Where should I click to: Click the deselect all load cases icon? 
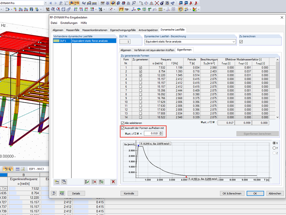pos(94,181)
